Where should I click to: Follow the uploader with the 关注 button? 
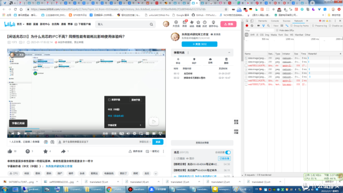(x=199, y=44)
